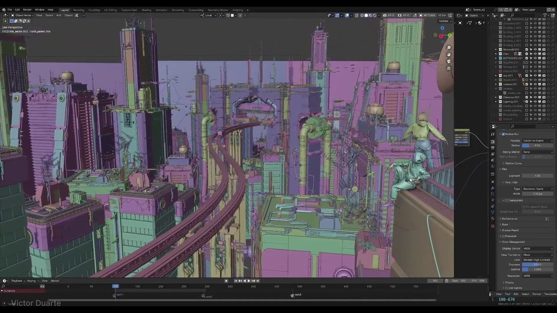Toggle the Transparent checkbox

506,200
